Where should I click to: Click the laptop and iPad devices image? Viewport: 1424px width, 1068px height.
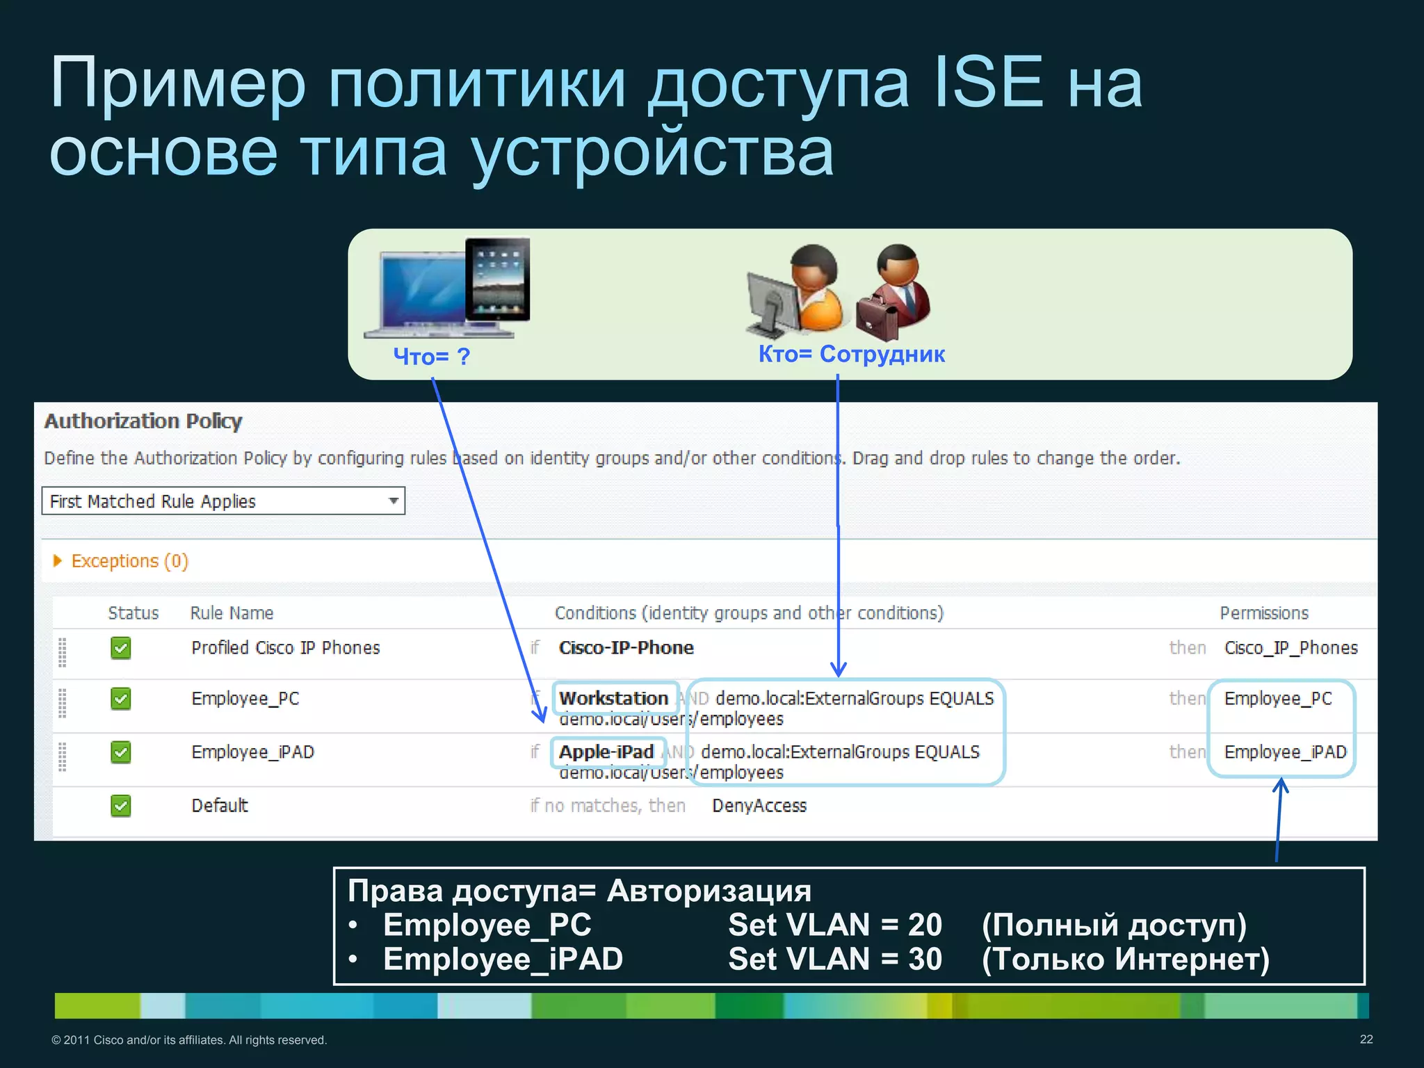[x=447, y=289]
